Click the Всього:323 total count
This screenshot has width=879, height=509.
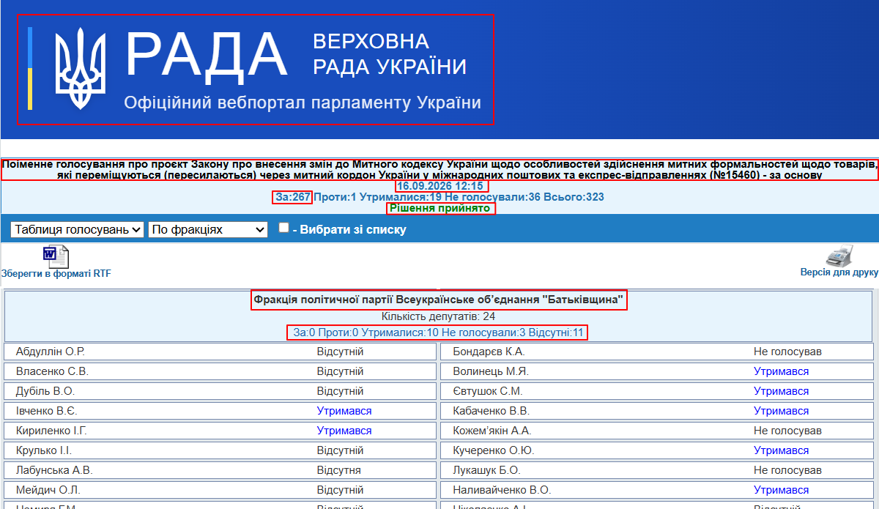[x=574, y=198]
